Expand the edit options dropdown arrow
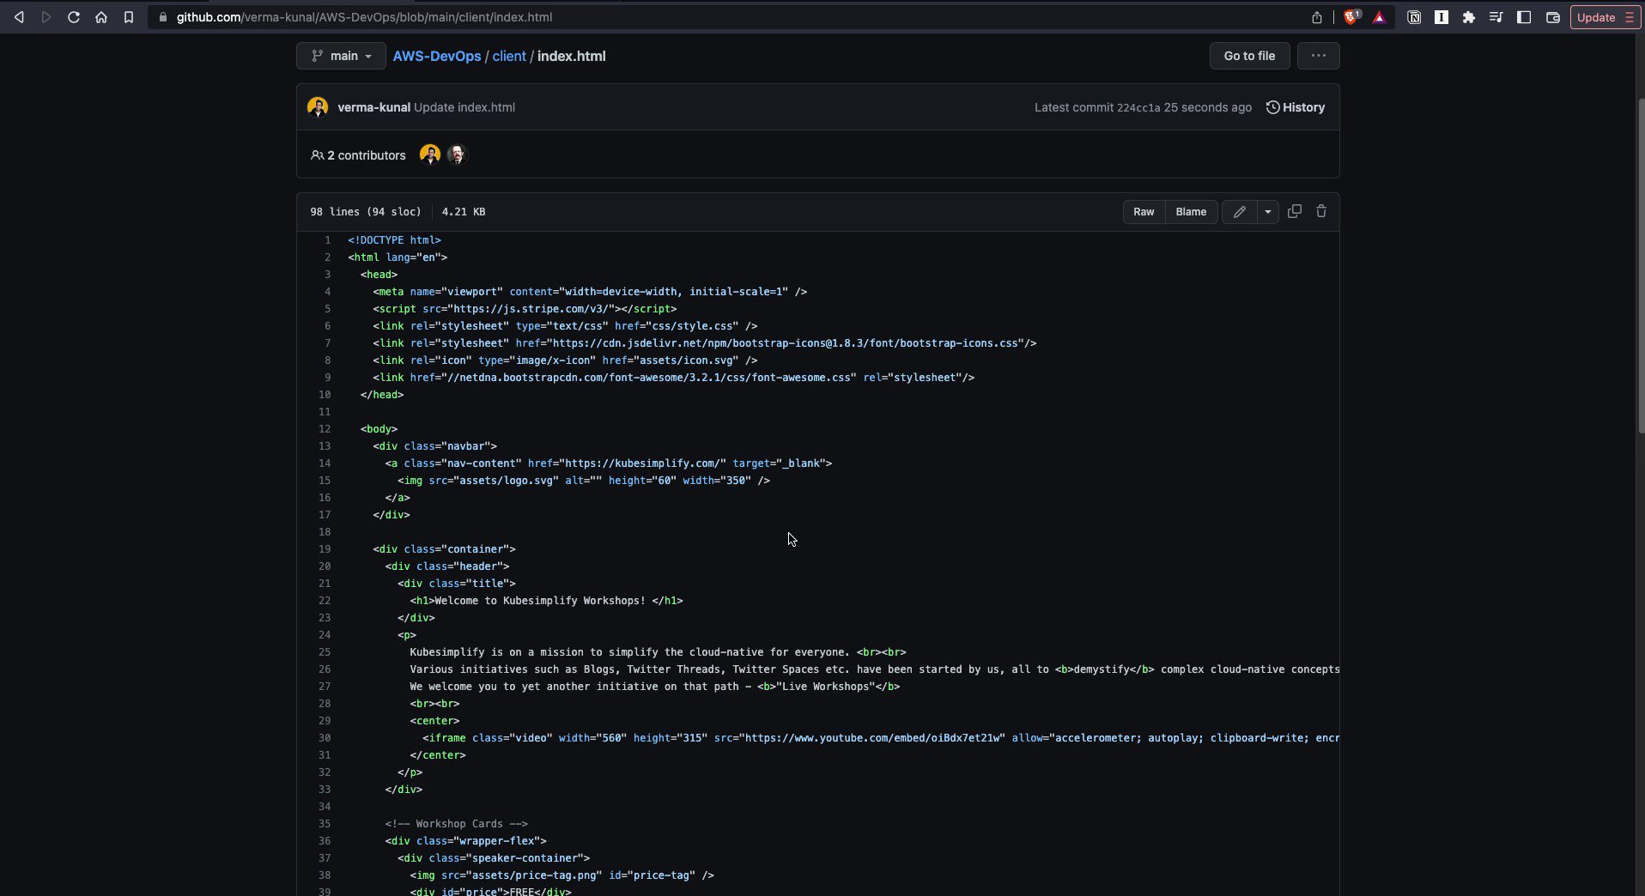Viewport: 1645px width, 896px height. (1269, 212)
